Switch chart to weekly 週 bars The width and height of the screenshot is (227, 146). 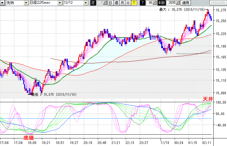click(116, 3)
